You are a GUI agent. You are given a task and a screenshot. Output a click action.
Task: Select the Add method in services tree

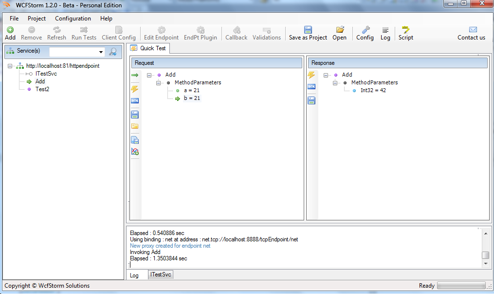pyautogui.click(x=40, y=81)
